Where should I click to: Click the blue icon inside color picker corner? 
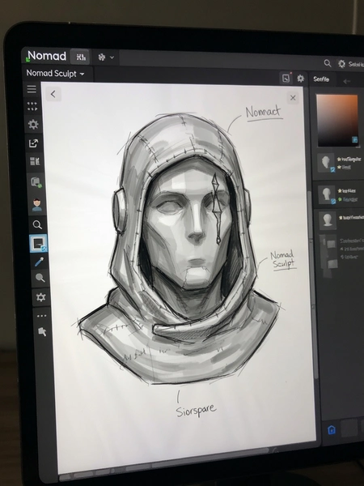[x=355, y=140]
